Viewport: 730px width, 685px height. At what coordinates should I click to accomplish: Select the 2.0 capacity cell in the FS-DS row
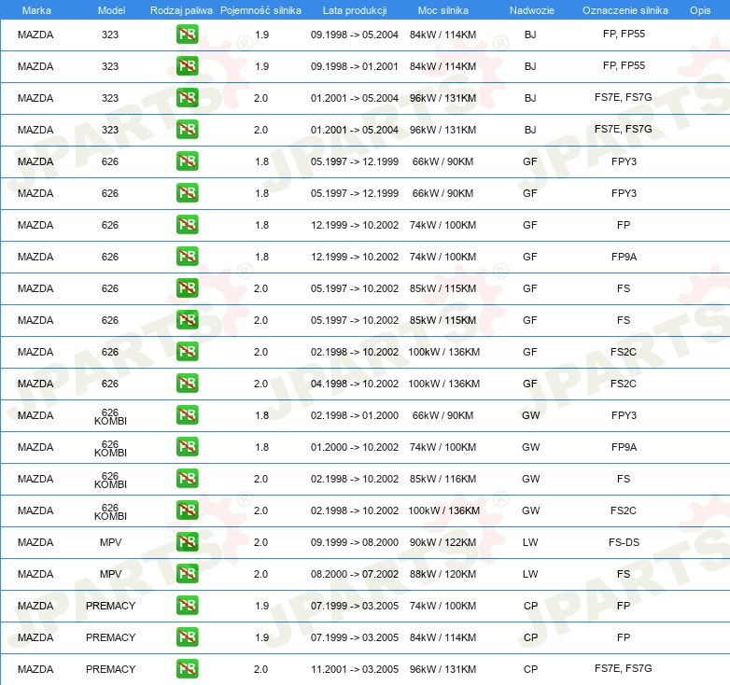(x=260, y=542)
